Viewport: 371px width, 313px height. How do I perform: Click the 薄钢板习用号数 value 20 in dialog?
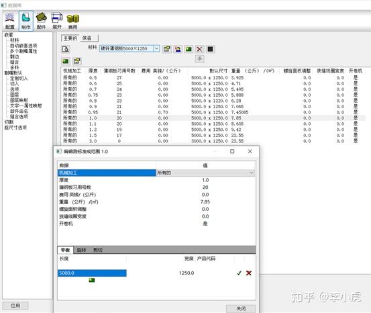pos(205,187)
